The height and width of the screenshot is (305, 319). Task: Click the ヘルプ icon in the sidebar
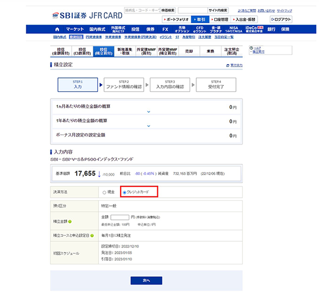[x=251, y=48]
